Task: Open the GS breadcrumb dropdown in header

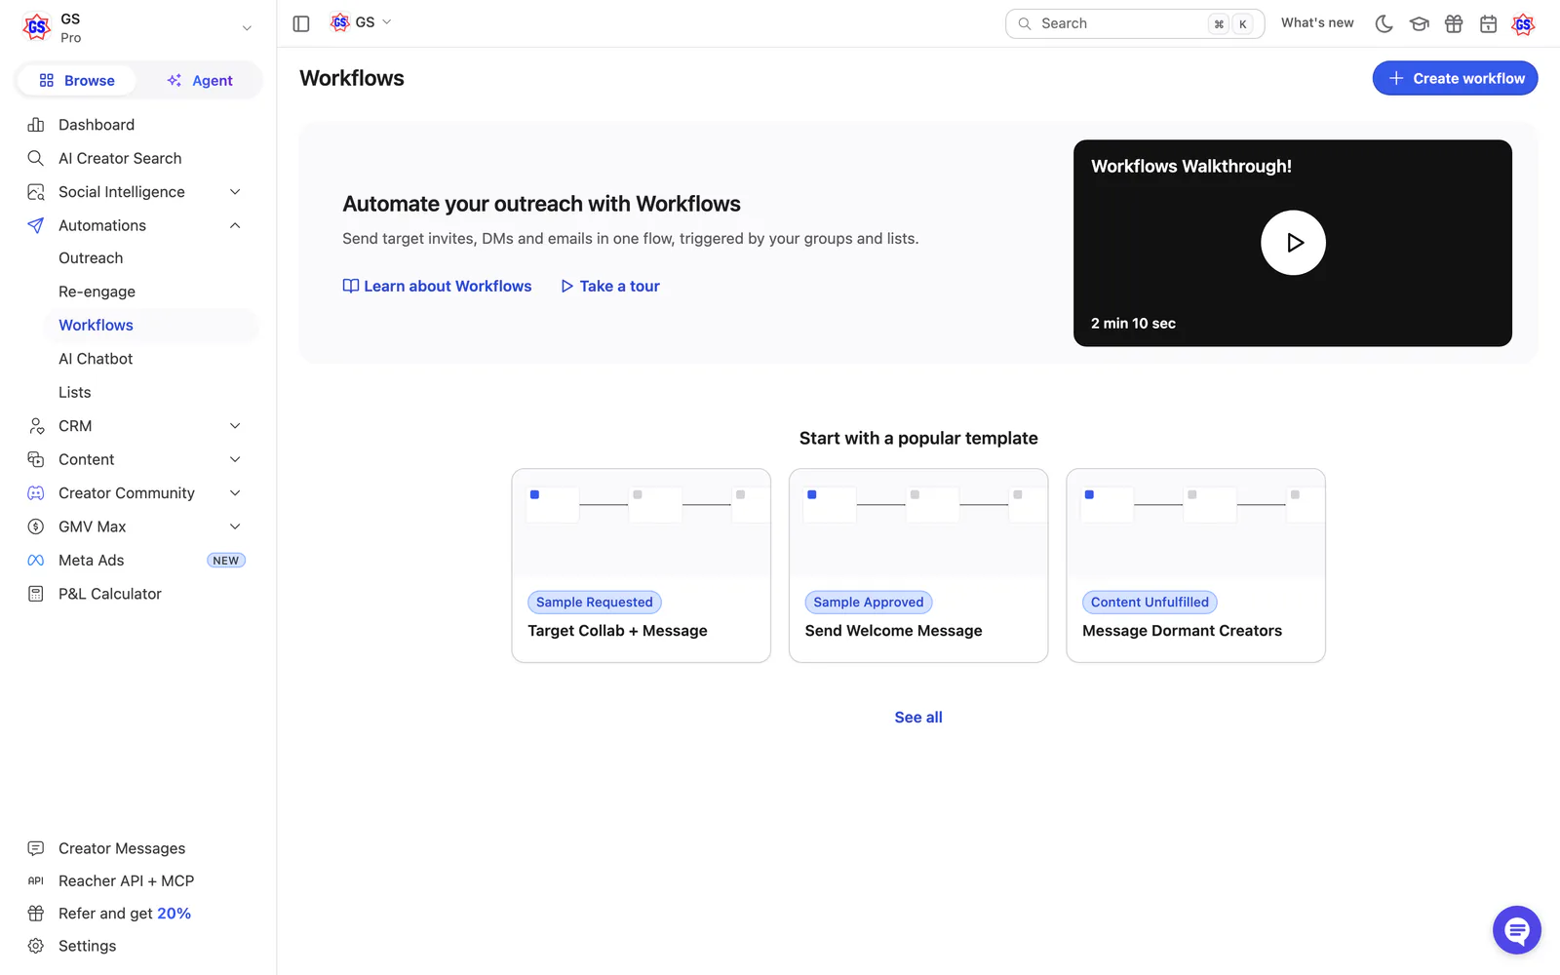Action: (362, 22)
